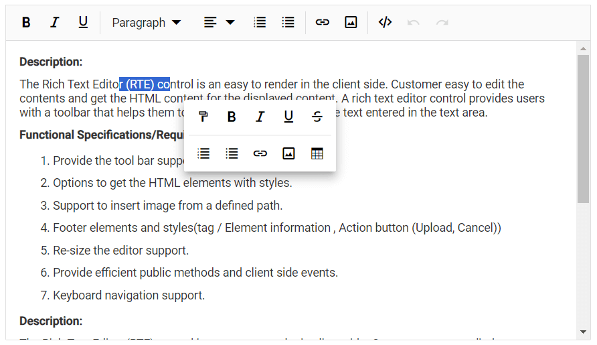
Task: Toggle Italic in the main toolbar
Action: coord(55,22)
